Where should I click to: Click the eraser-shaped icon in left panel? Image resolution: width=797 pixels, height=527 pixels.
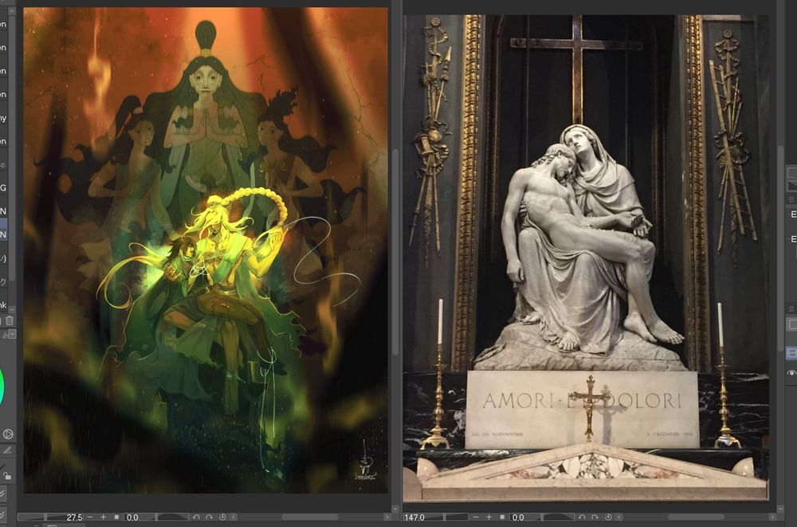(7, 450)
